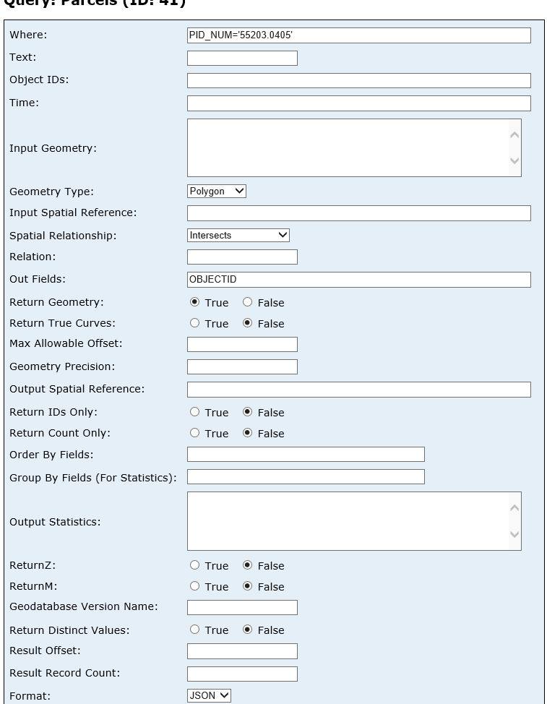Focus the Max Allowable Offset field
This screenshot has width=547, height=704.
click(242, 344)
